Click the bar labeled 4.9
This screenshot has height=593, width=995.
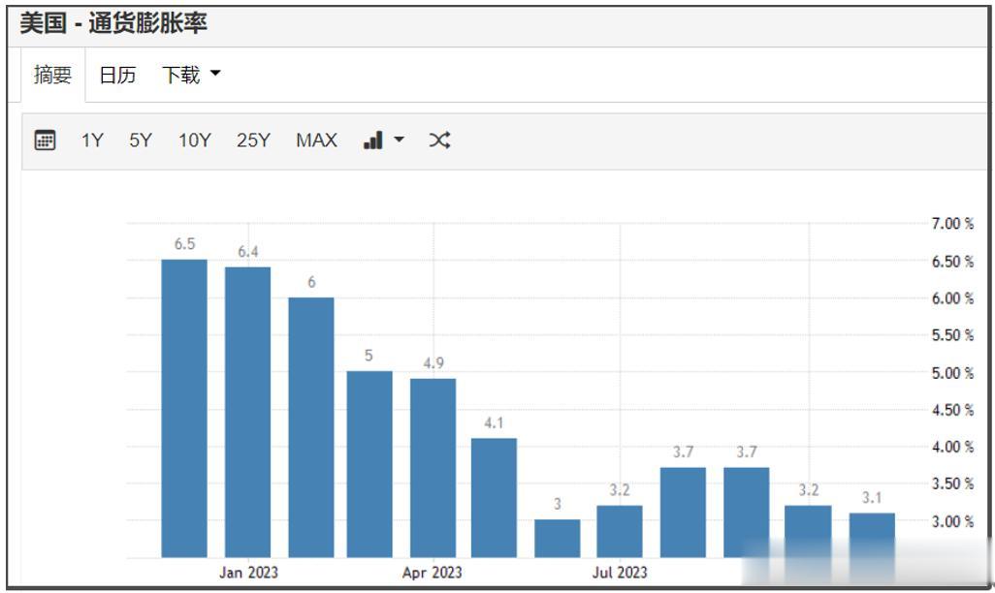coord(433,468)
